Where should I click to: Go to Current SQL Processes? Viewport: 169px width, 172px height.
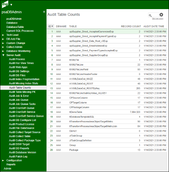coord(20,31)
